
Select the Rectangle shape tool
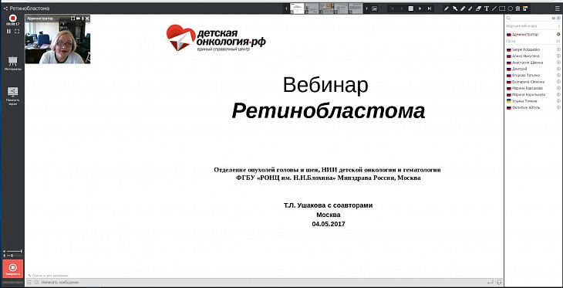coord(502,8)
